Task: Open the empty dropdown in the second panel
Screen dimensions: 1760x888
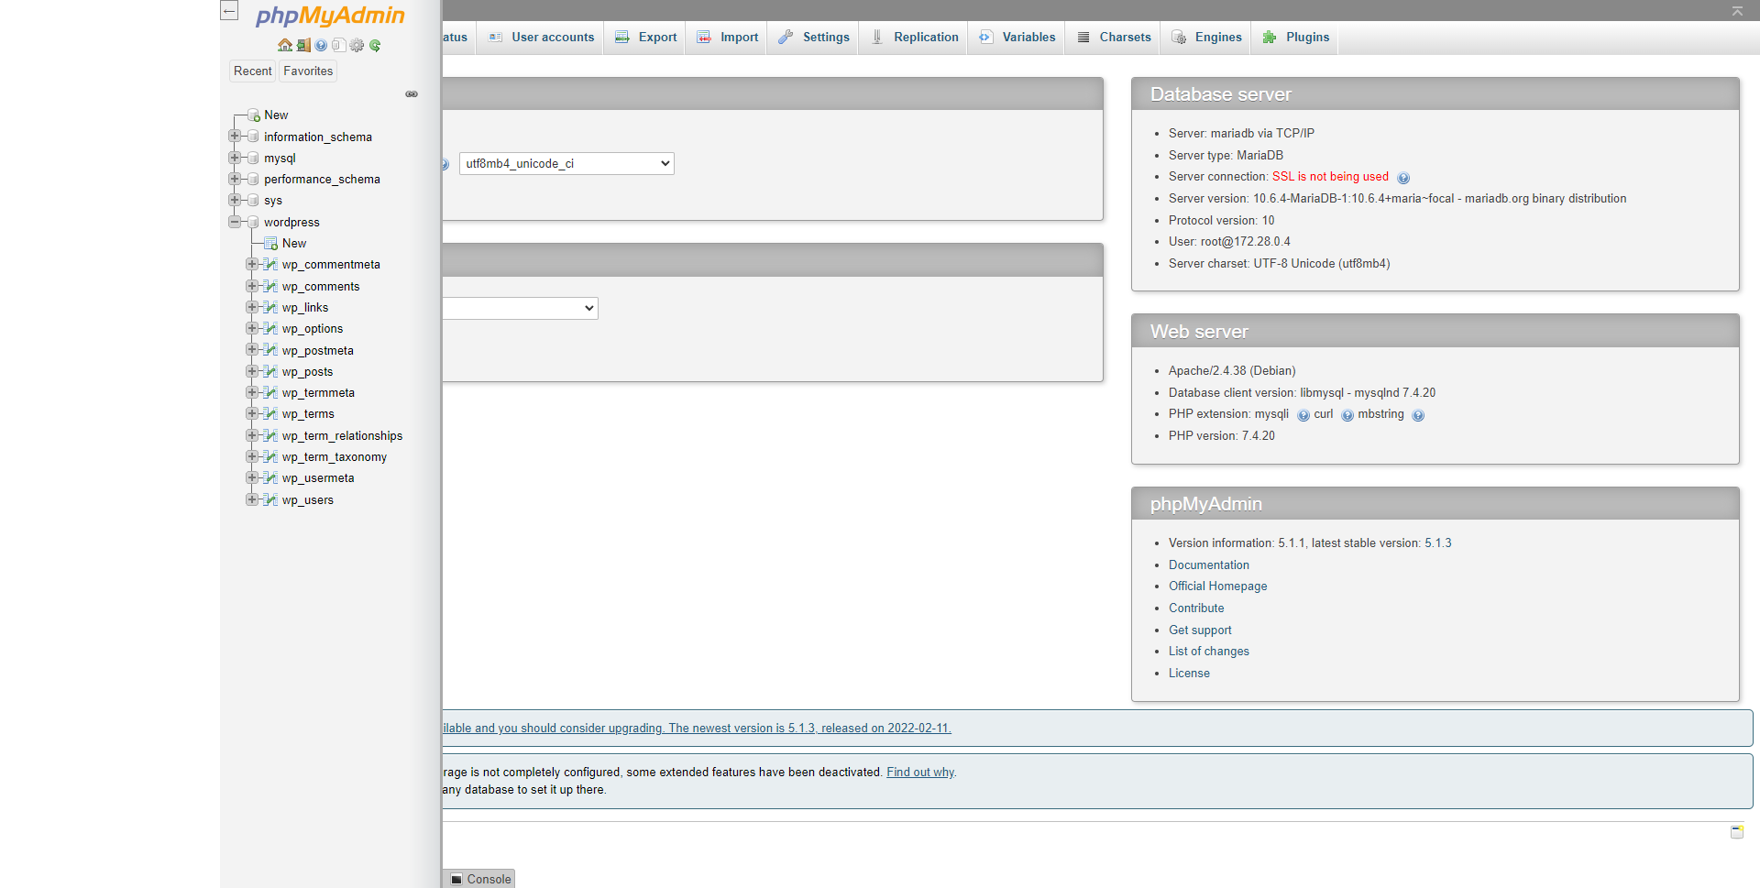Action: [x=520, y=308]
